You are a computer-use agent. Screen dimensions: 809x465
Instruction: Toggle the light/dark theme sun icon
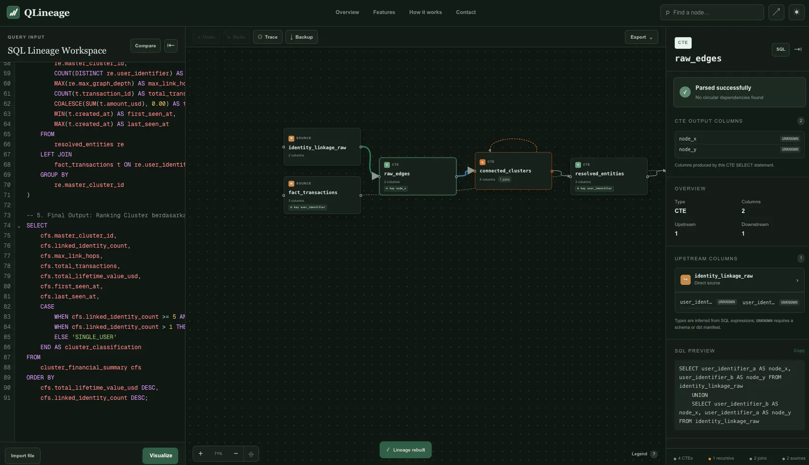796,13
